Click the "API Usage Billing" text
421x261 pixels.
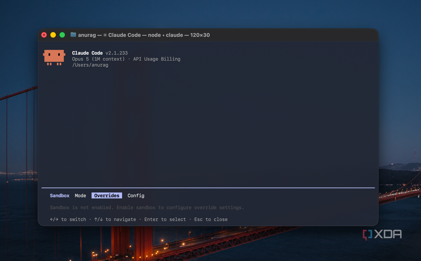click(x=157, y=59)
